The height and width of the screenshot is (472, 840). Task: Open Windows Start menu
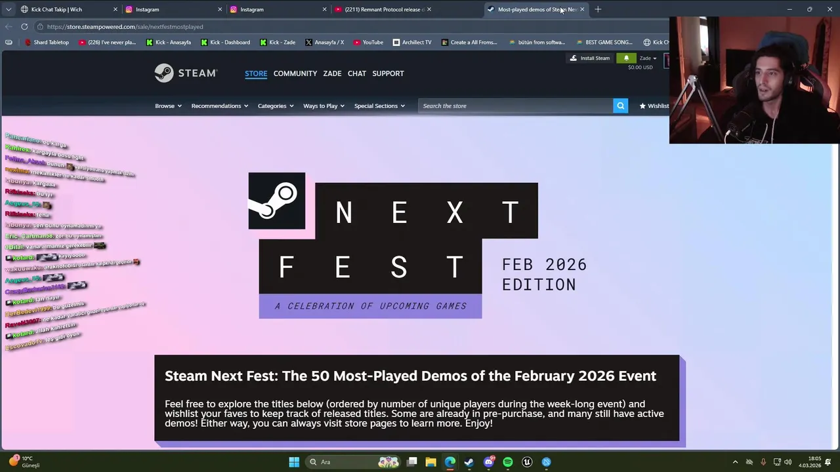pyautogui.click(x=294, y=462)
